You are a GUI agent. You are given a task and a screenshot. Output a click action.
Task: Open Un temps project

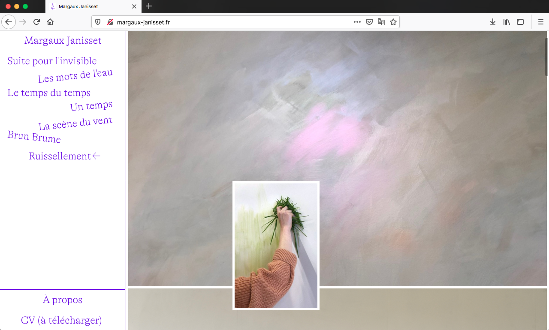92,105
